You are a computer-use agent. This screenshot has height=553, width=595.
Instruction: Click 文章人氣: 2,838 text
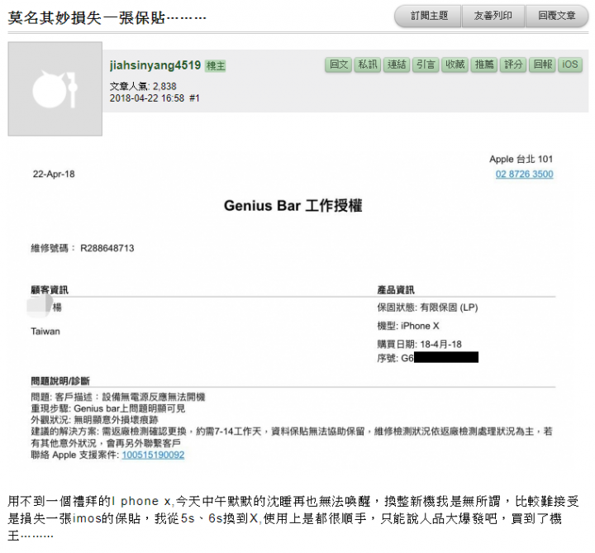(x=143, y=87)
